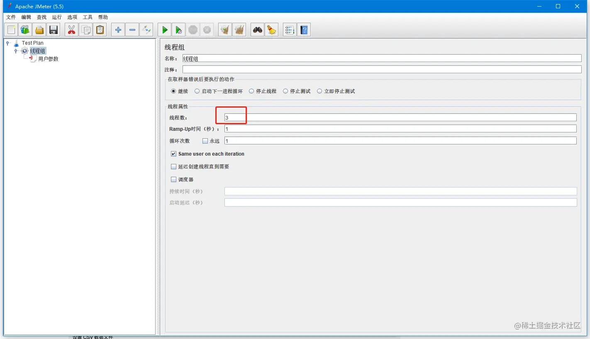Screen dimensions: 590x339
Task: Click the Ramp-Up时间 input field
Action: 400,129
